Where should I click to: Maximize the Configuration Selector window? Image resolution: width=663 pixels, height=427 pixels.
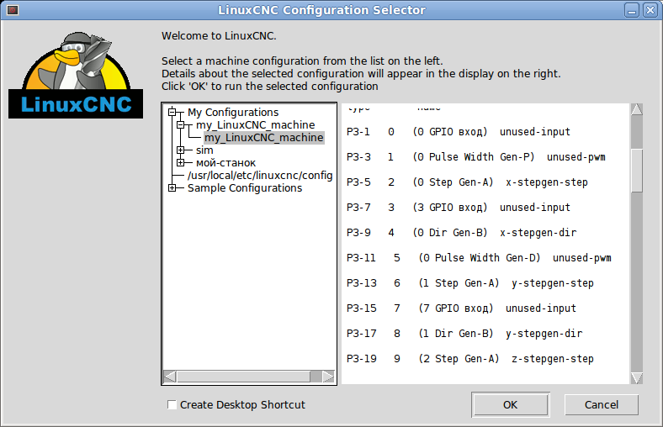pos(634,10)
